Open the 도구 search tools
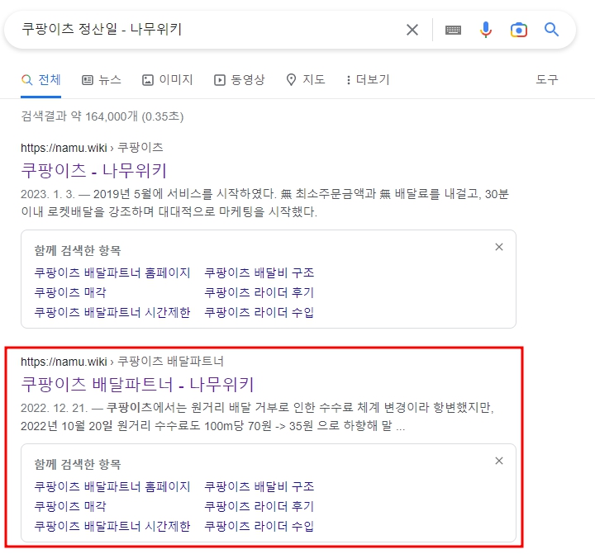 [547, 79]
